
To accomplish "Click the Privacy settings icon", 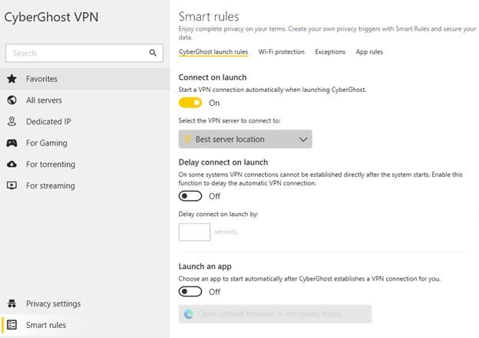I will 12,304.
